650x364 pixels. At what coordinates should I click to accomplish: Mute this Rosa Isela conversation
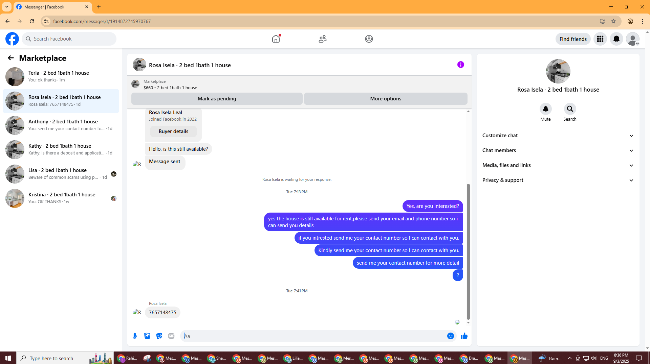[546, 109]
